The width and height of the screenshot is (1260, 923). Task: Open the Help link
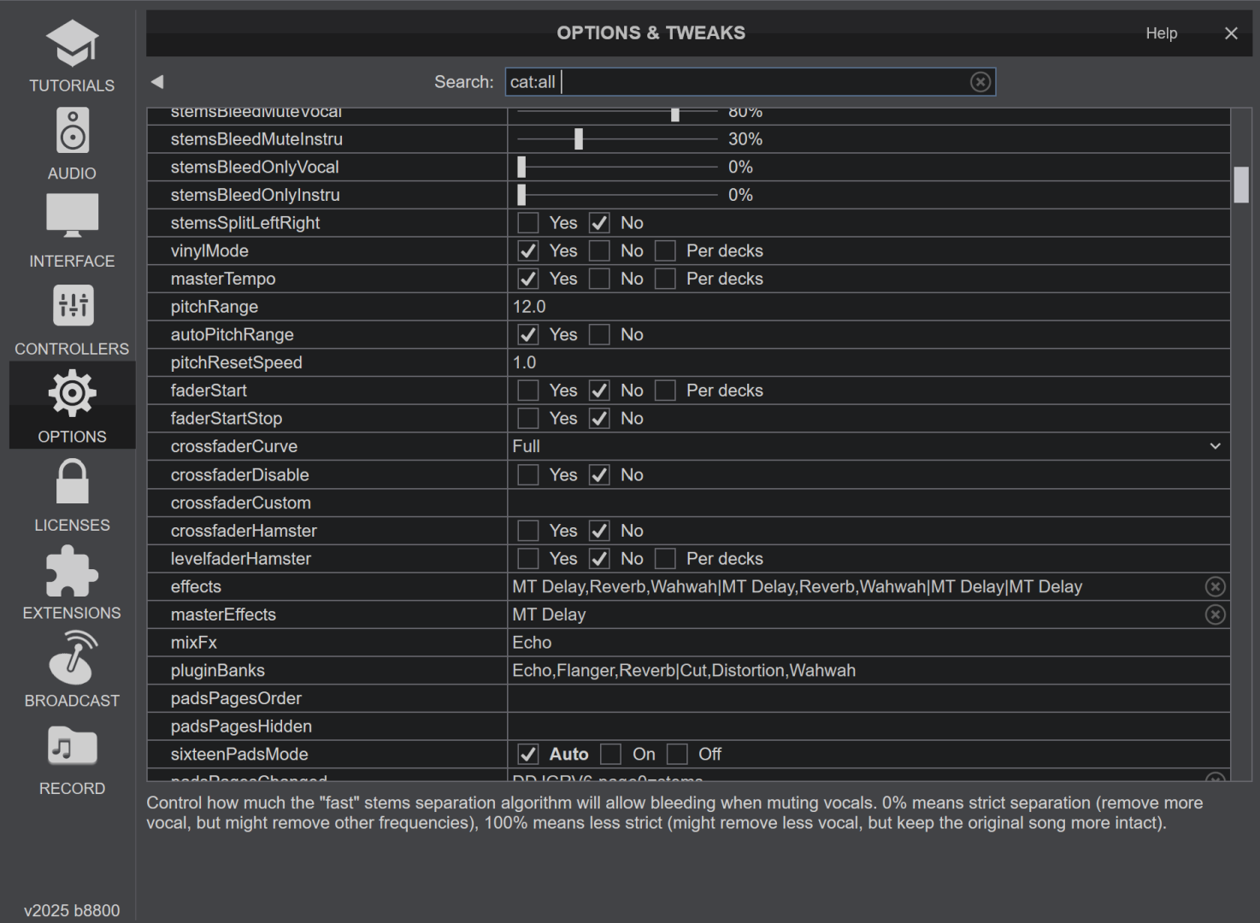(x=1161, y=33)
